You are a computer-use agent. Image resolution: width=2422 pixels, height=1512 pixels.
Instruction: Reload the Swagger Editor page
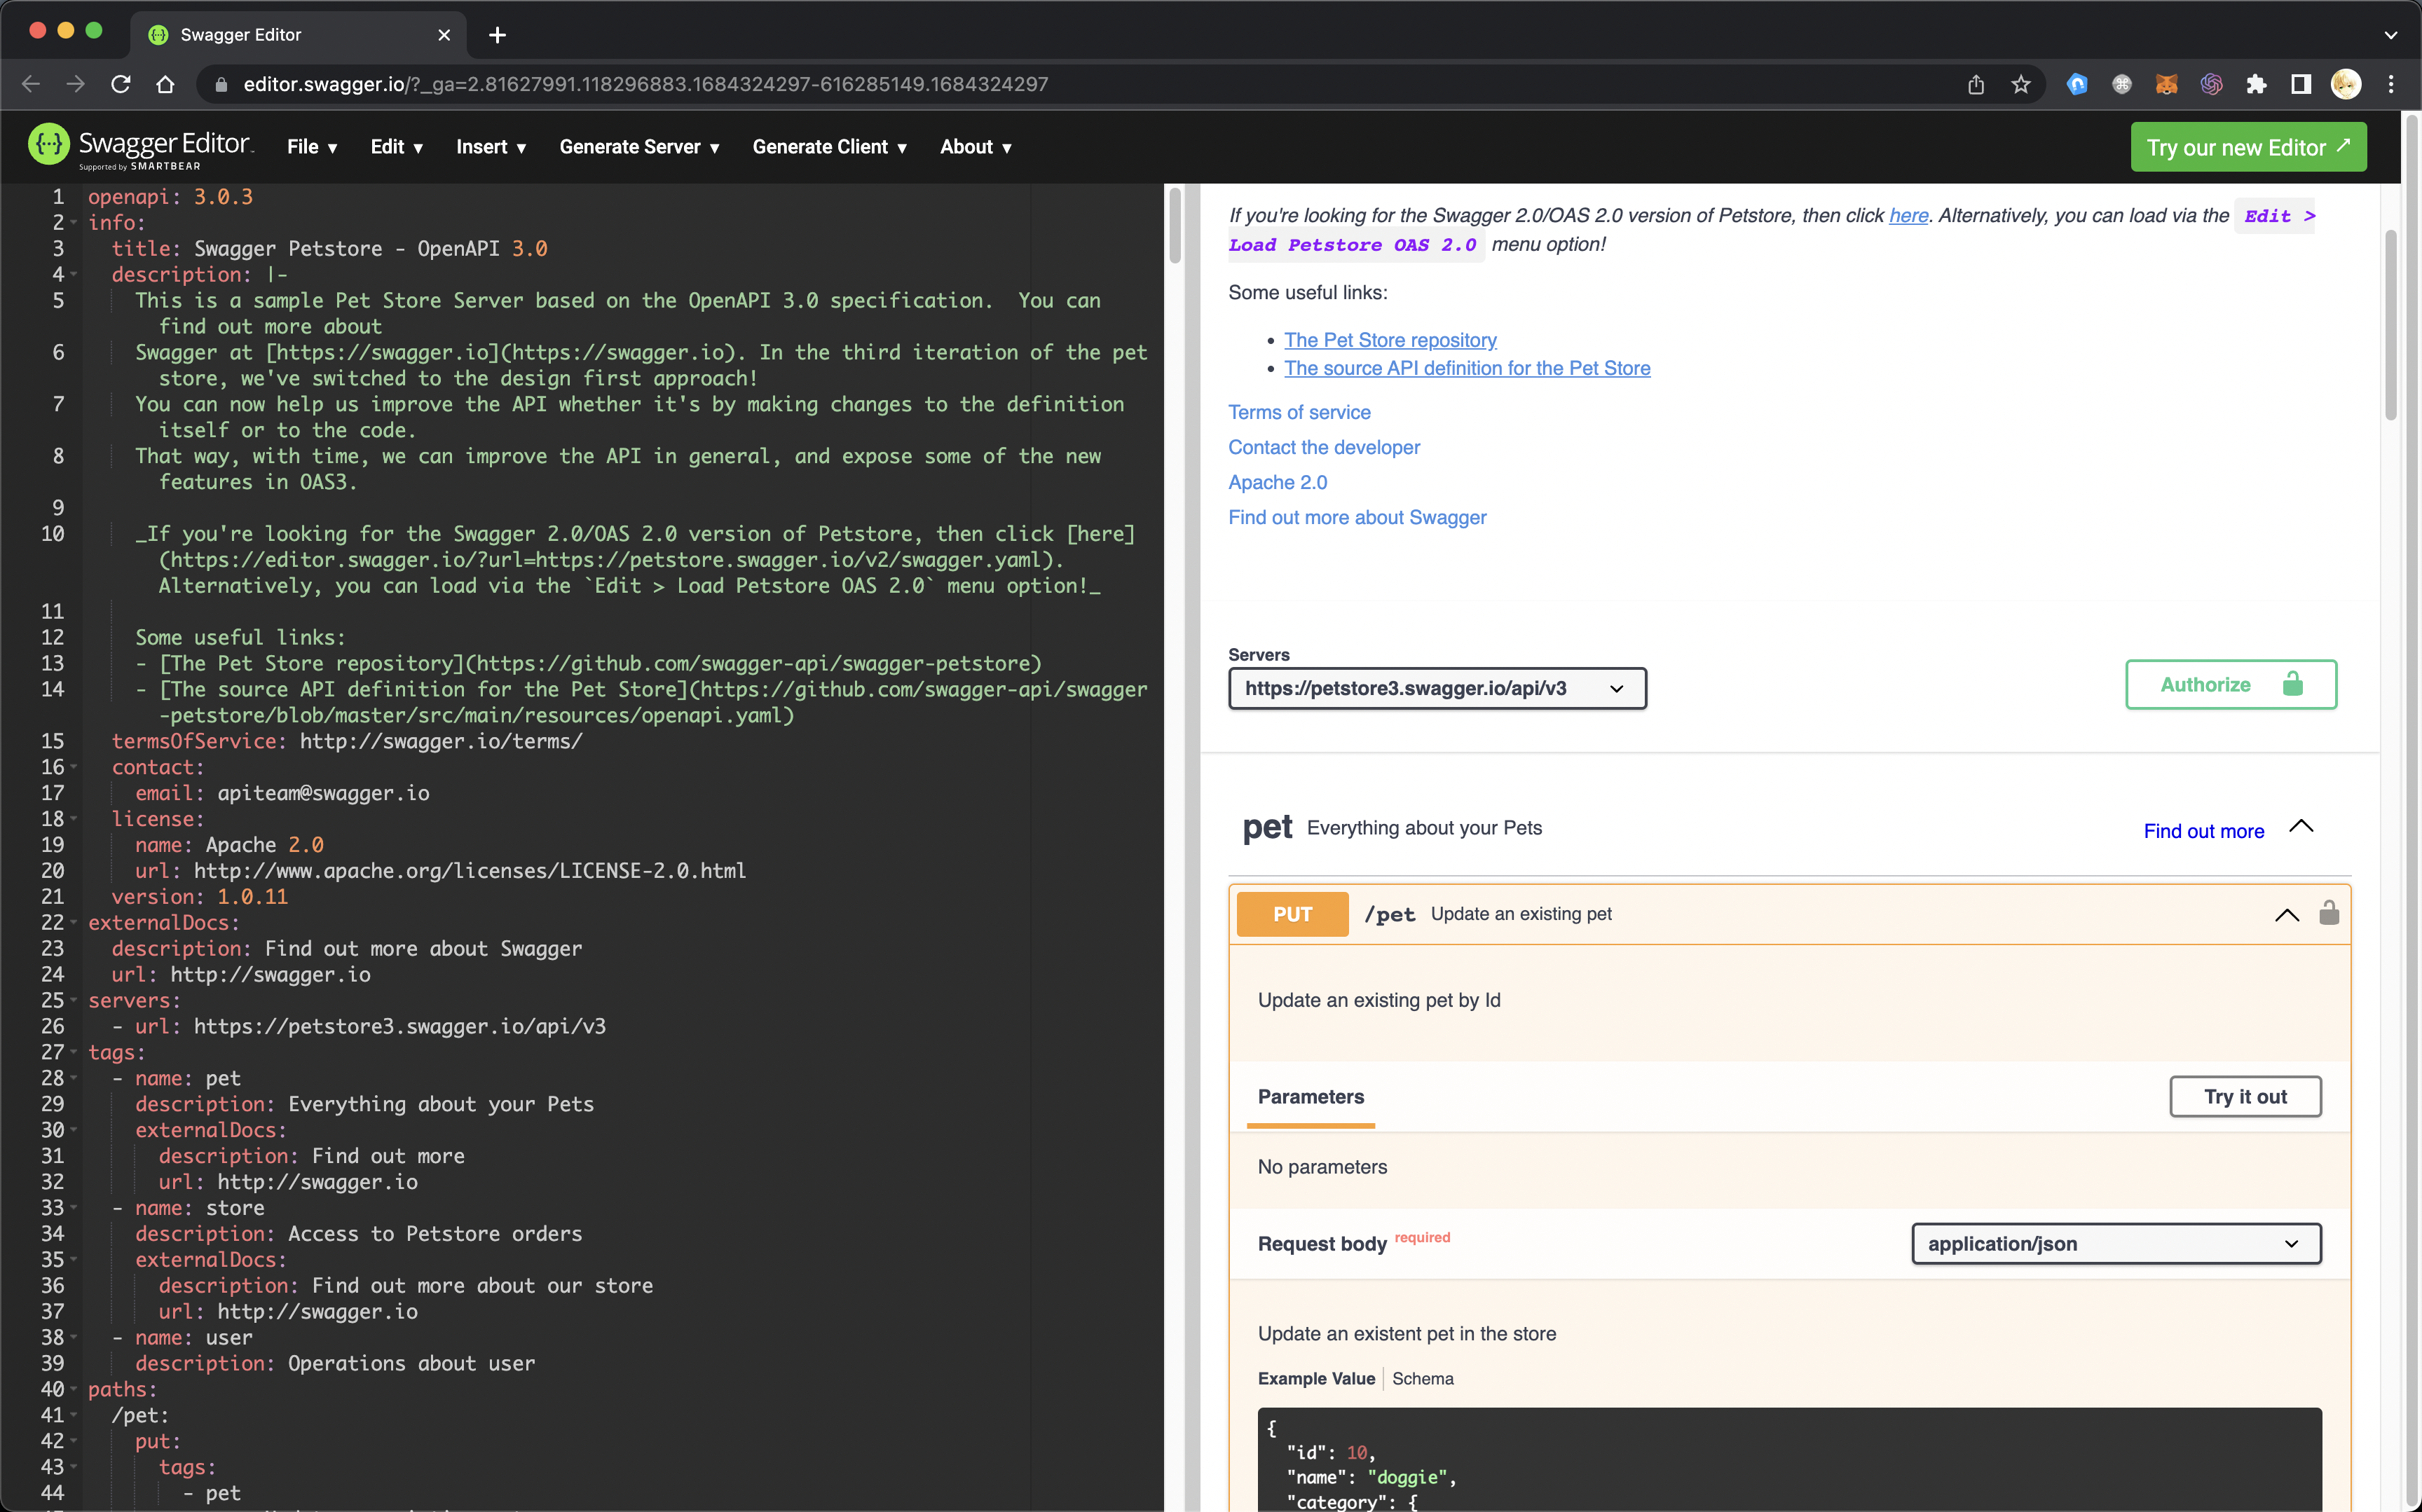pyautogui.click(x=121, y=84)
